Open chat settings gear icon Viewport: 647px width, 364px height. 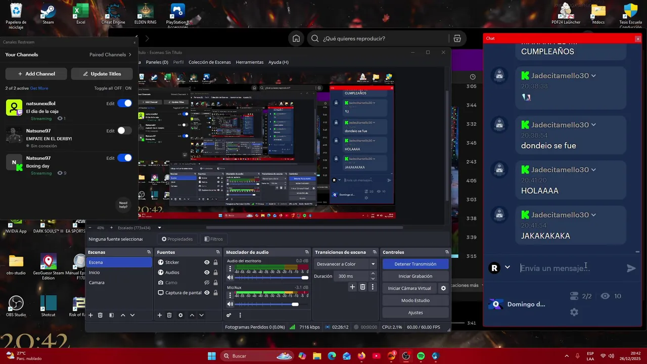click(574, 312)
